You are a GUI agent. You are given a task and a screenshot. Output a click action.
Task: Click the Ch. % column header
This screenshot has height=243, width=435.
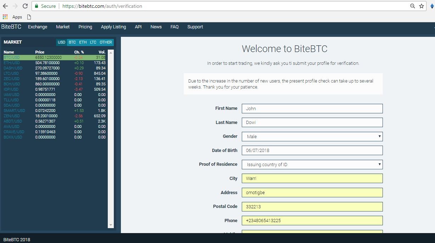(79, 52)
